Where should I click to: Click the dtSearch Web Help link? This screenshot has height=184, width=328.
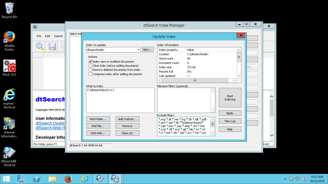[x=50, y=128]
